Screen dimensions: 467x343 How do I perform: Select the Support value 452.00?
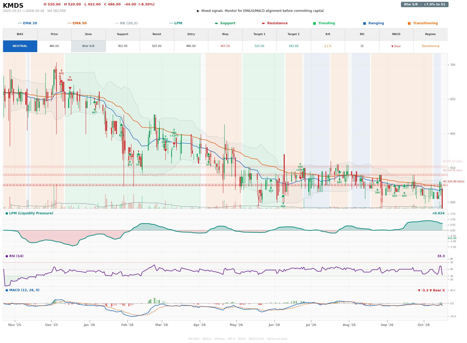(123, 46)
